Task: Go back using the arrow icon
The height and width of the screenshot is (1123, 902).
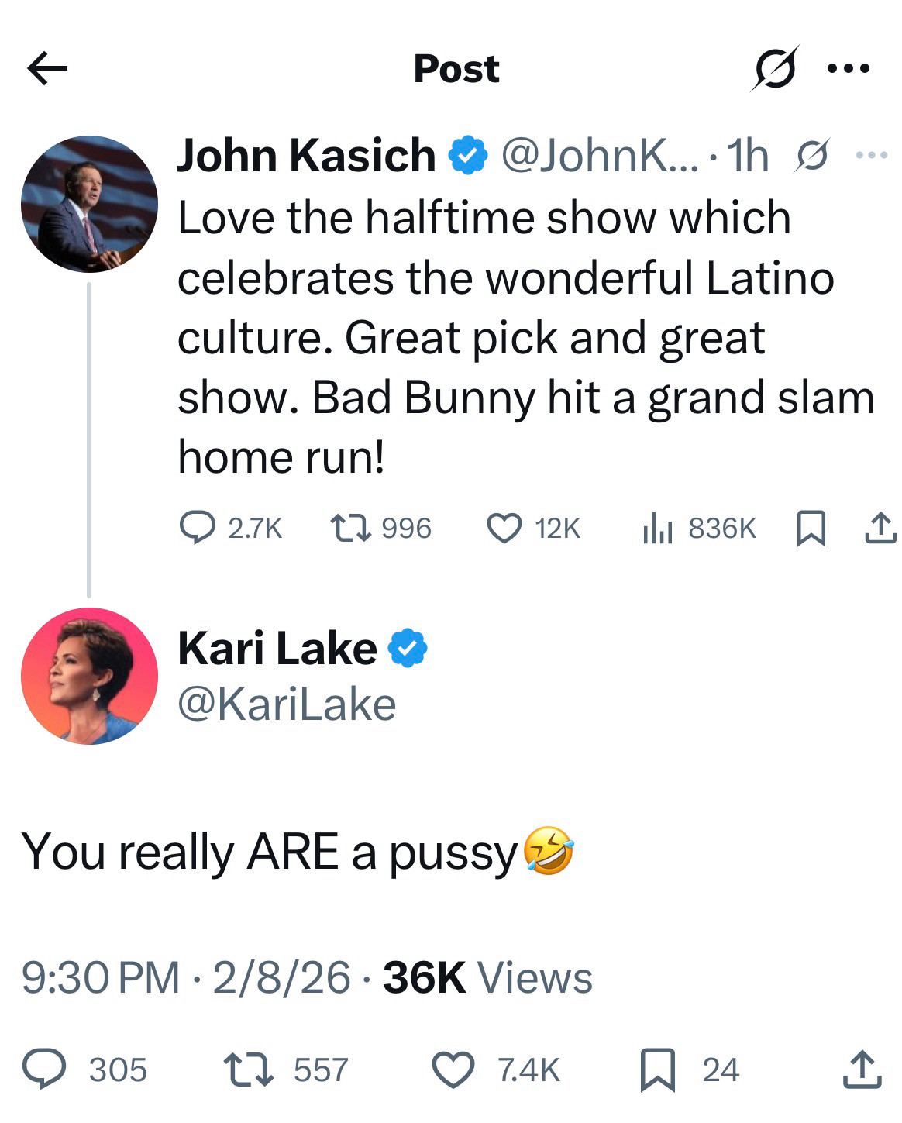Action: [47, 68]
